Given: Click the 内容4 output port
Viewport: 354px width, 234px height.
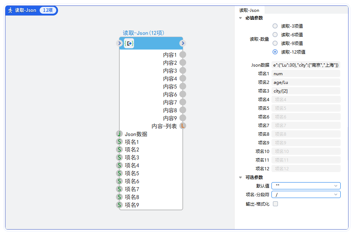Looking at the screenshot, I should (x=183, y=78).
